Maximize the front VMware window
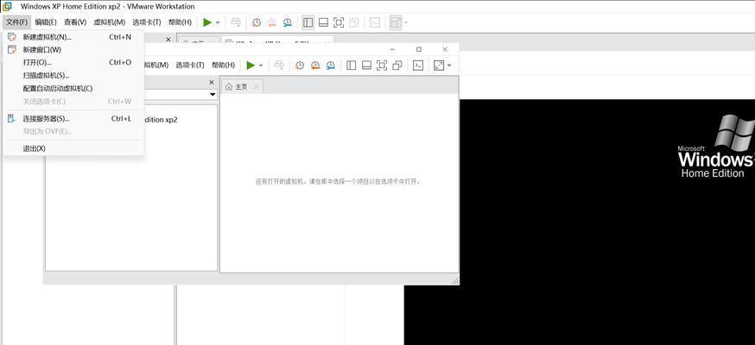The height and width of the screenshot is (345, 755). 419,49
